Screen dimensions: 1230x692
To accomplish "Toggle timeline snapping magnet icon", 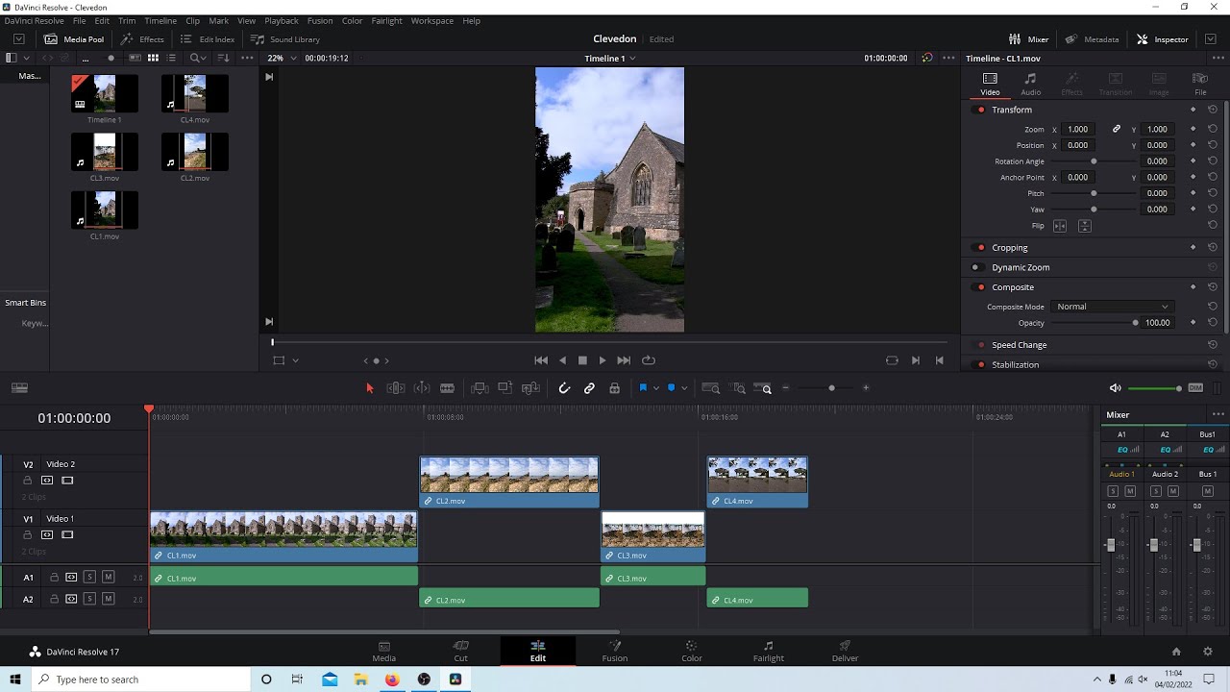I will (564, 388).
